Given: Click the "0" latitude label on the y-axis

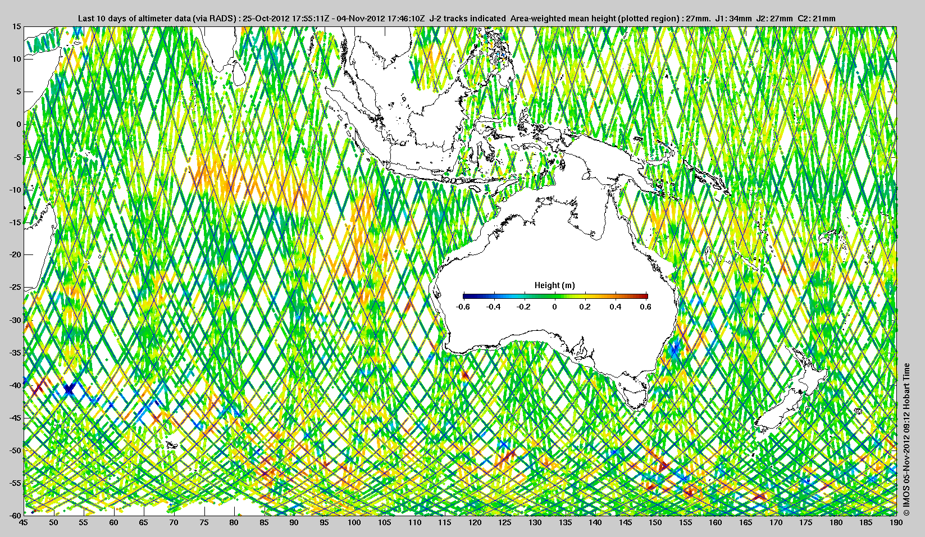Looking at the screenshot, I should click(19, 125).
